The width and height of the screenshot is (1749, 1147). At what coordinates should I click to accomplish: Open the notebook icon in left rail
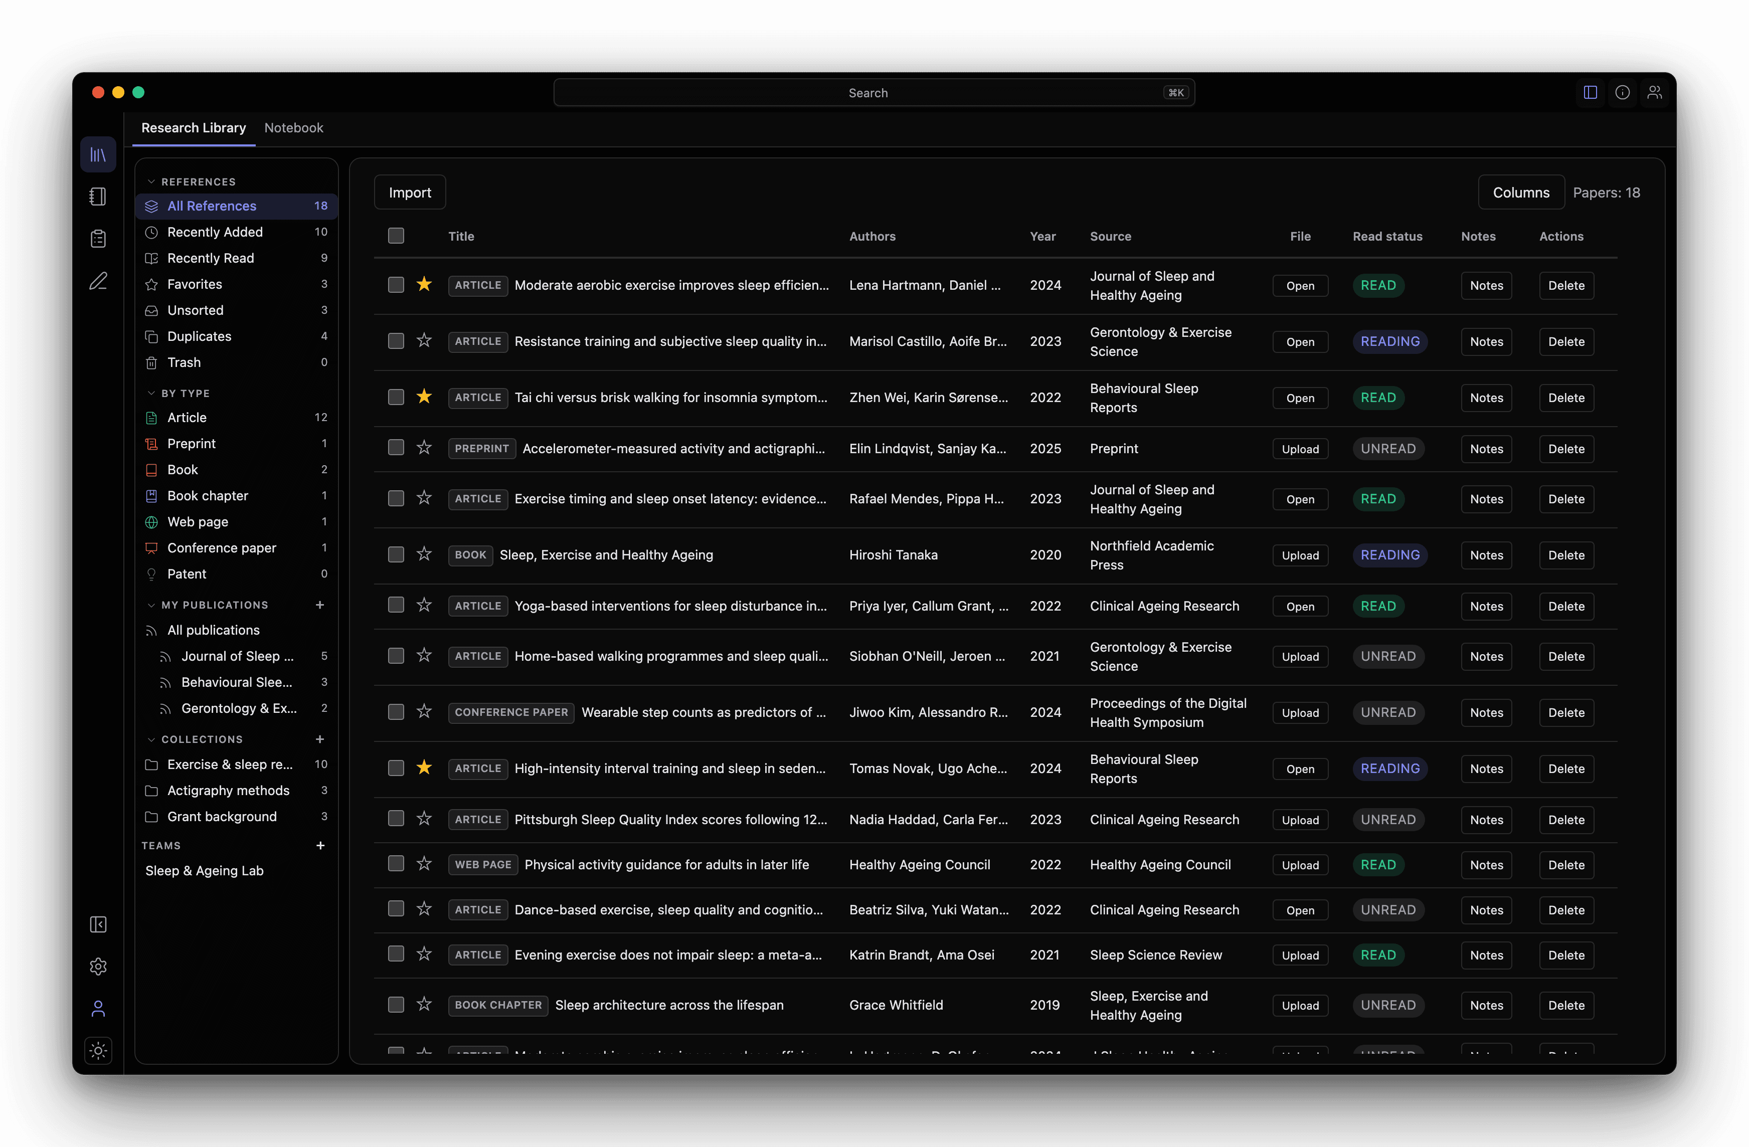pos(98,196)
